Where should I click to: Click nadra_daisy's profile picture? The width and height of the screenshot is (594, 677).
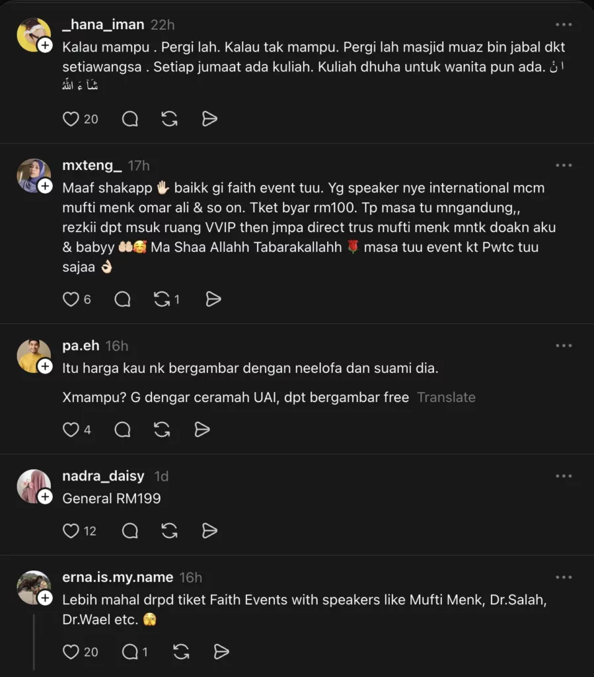coord(34,486)
